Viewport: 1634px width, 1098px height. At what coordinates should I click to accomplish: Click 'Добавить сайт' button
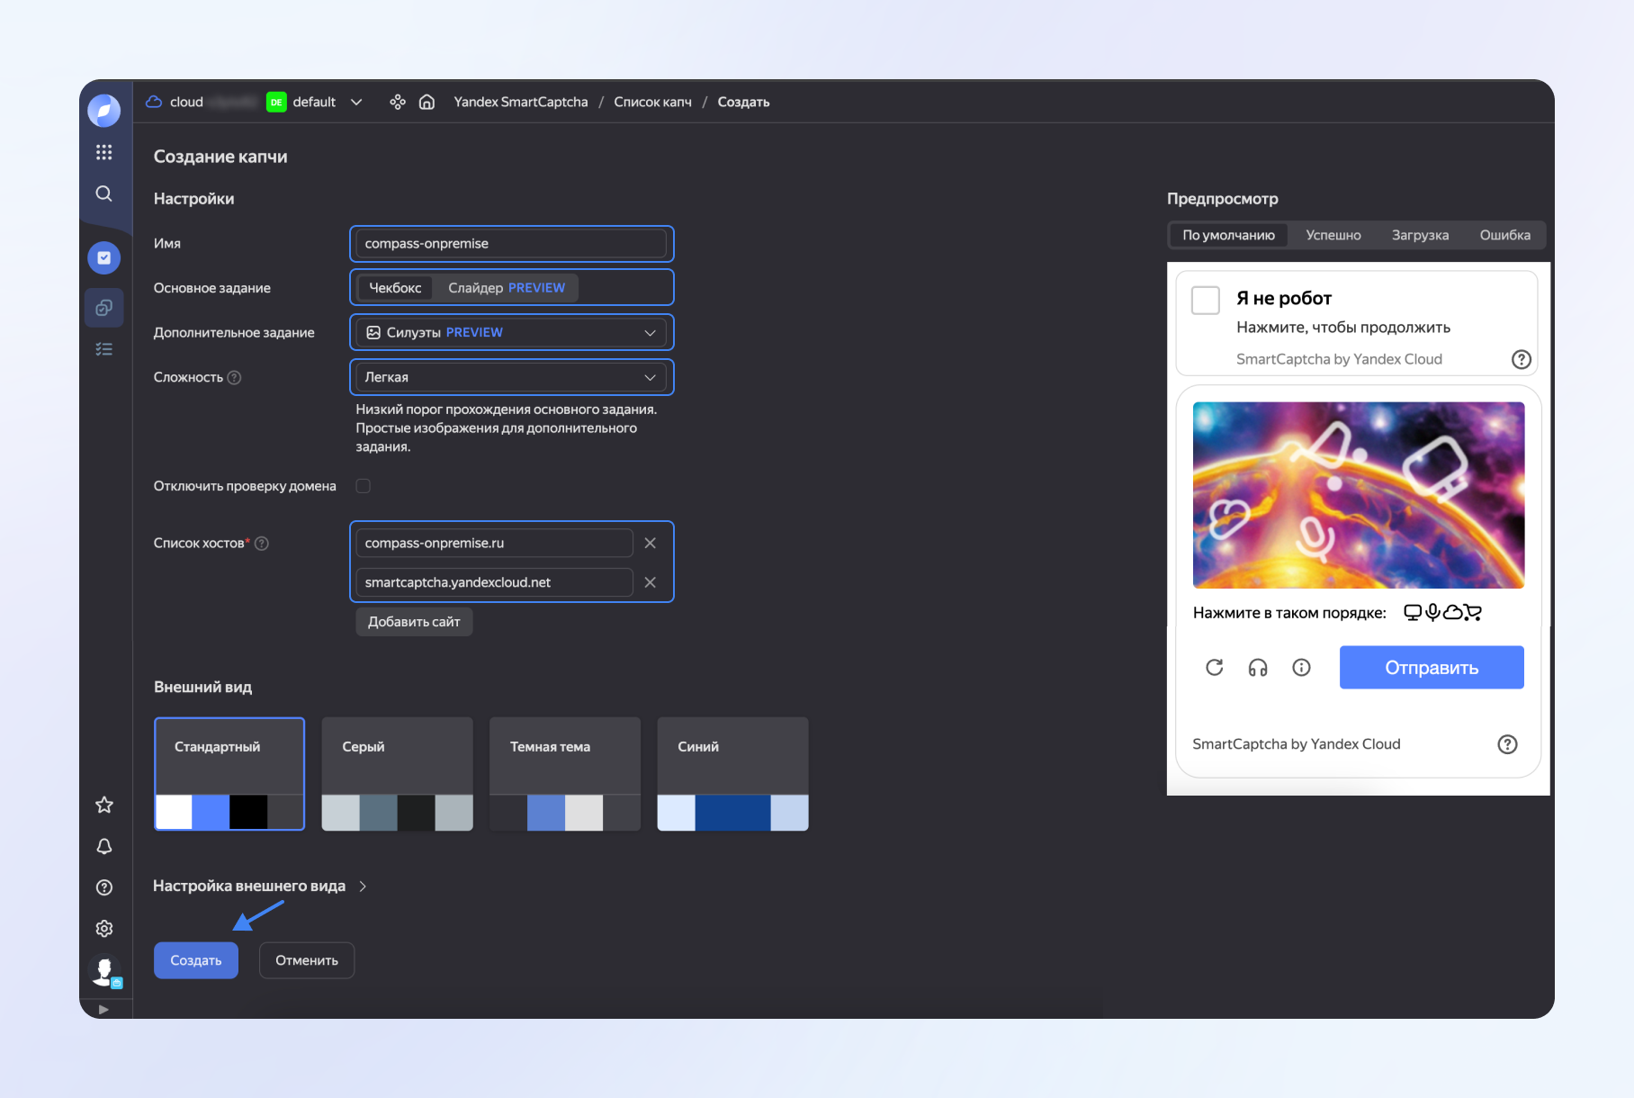click(x=414, y=622)
